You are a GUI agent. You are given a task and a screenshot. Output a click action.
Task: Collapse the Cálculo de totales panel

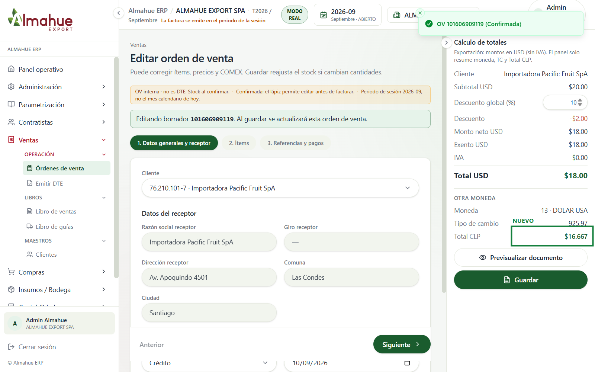pos(446,43)
